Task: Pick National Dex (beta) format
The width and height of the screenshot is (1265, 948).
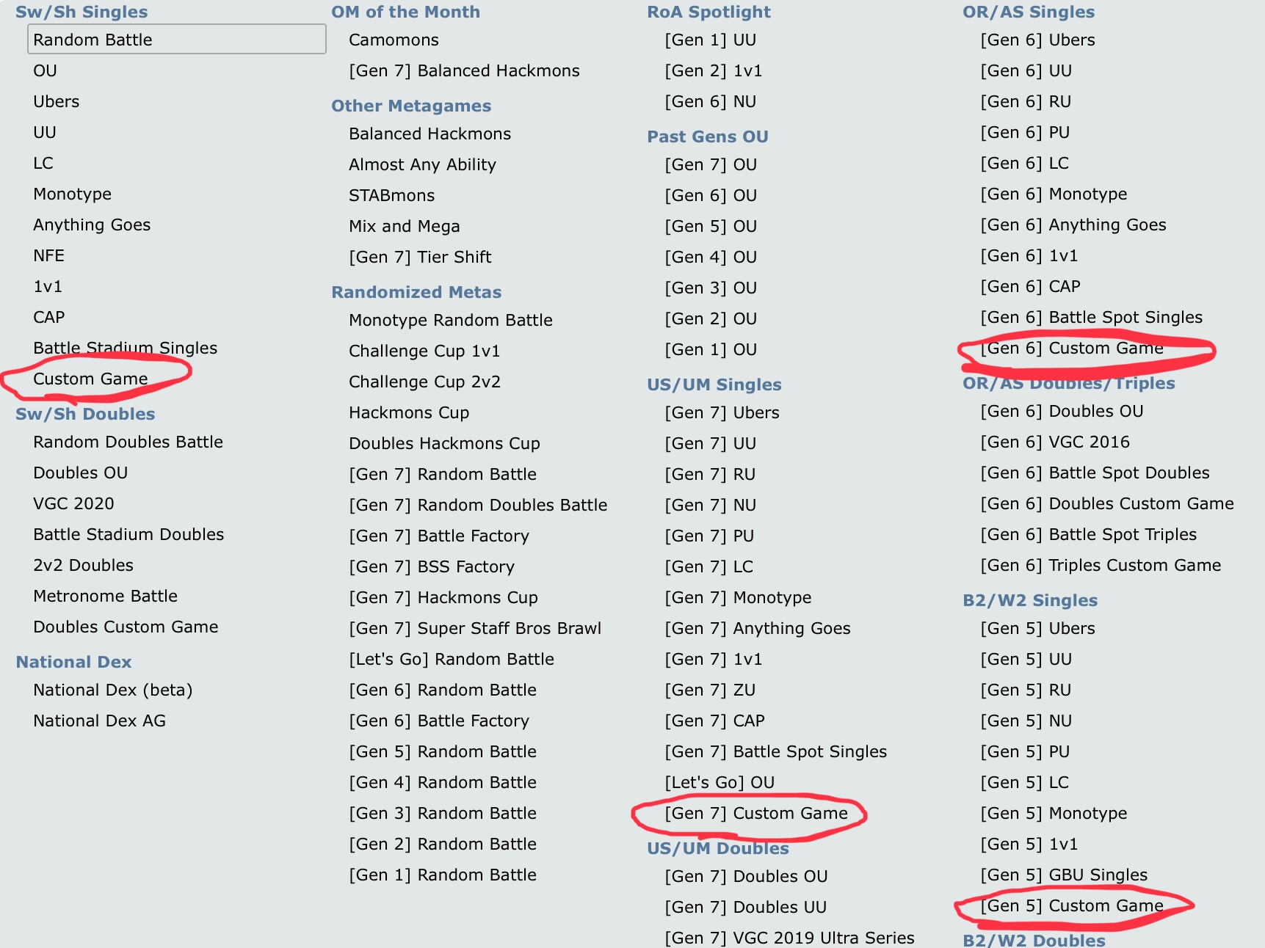Action: pos(112,690)
